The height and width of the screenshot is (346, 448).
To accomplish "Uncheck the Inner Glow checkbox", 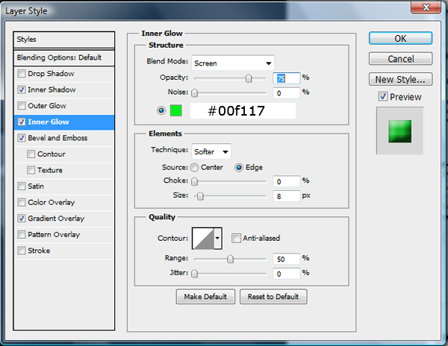I will (x=22, y=122).
